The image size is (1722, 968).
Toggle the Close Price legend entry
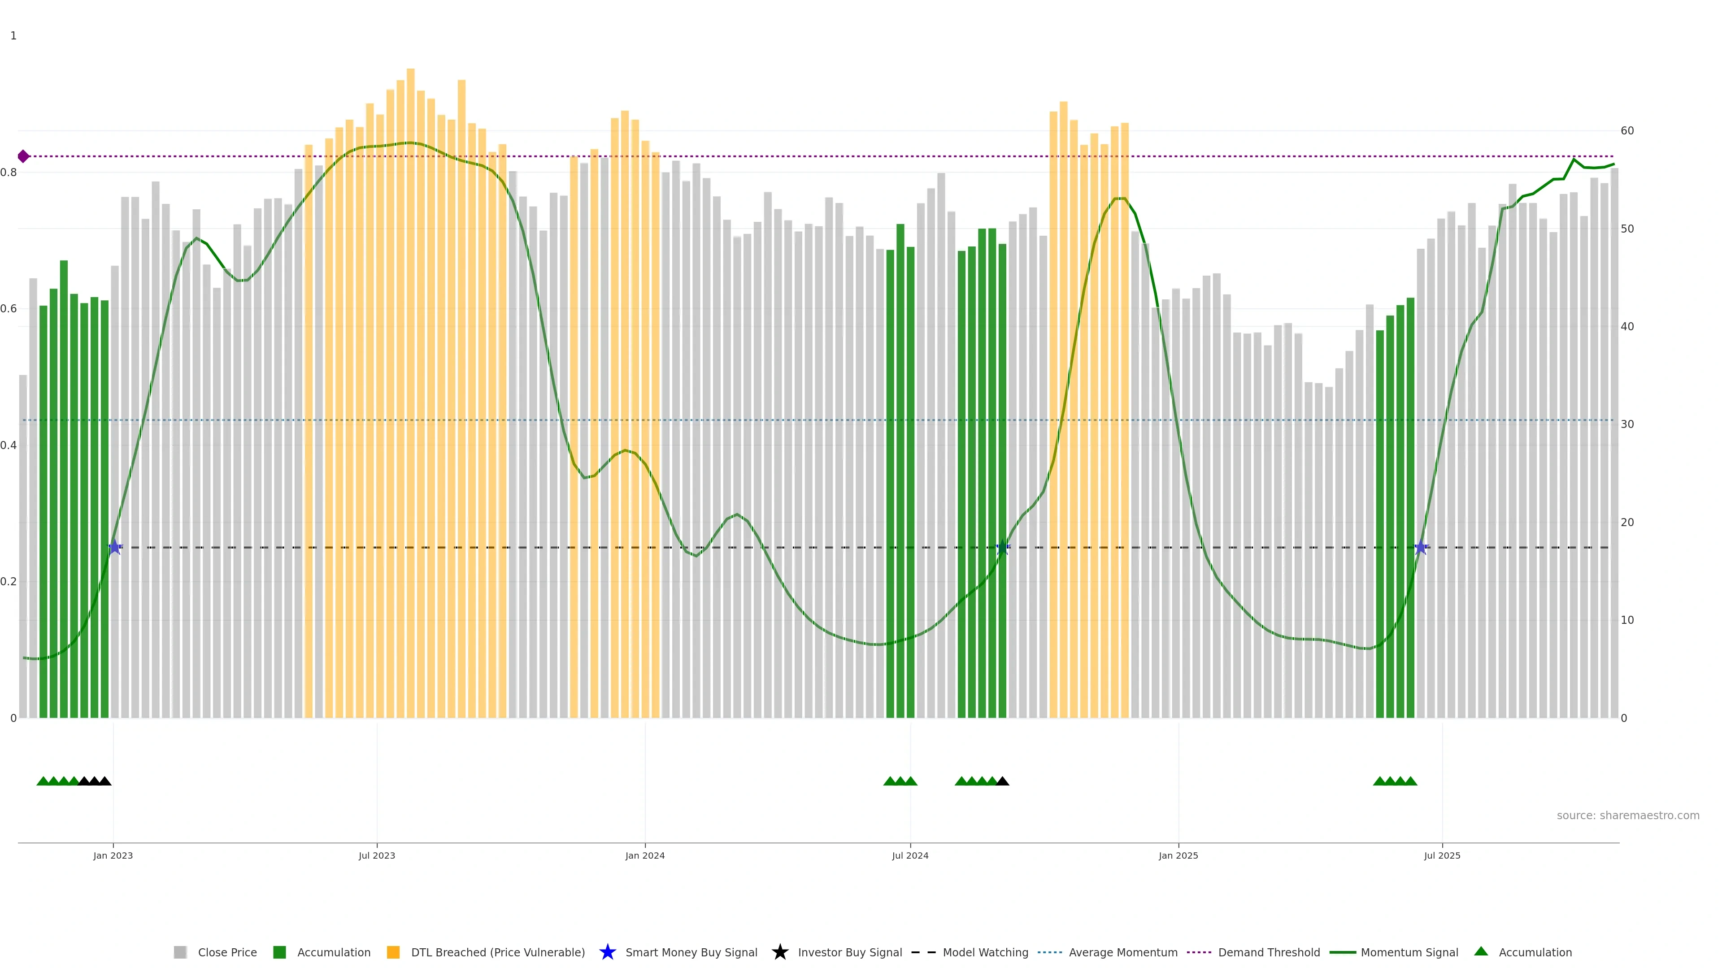point(226,952)
